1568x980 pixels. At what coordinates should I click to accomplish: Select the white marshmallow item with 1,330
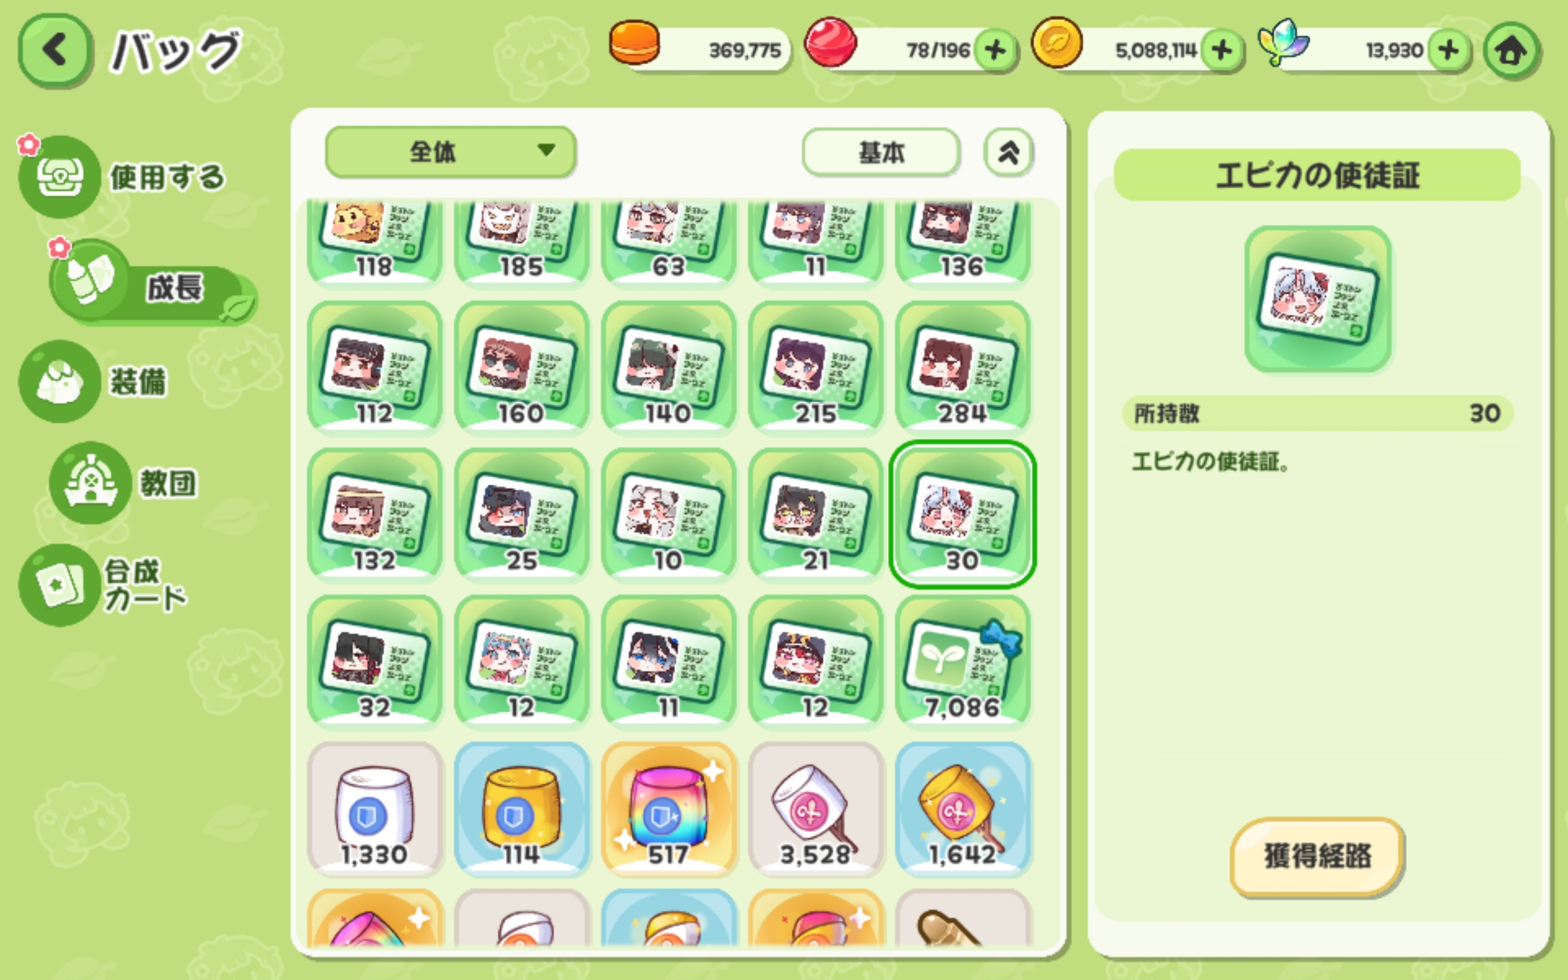coord(374,809)
